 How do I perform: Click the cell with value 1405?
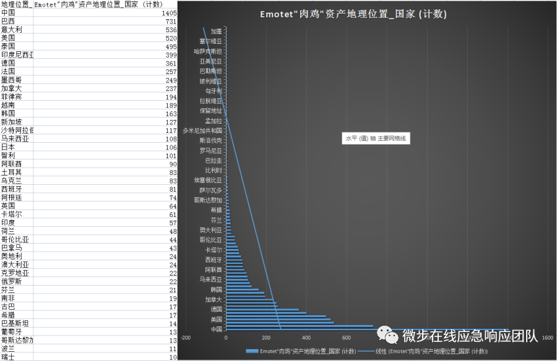point(105,13)
